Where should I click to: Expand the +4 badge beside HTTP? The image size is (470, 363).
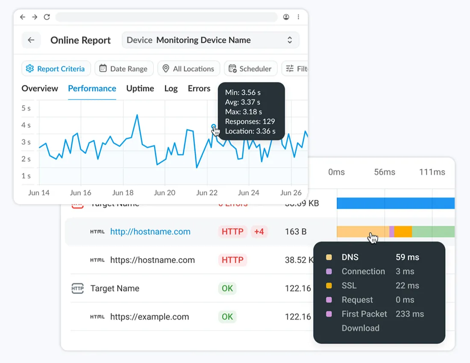click(x=259, y=231)
